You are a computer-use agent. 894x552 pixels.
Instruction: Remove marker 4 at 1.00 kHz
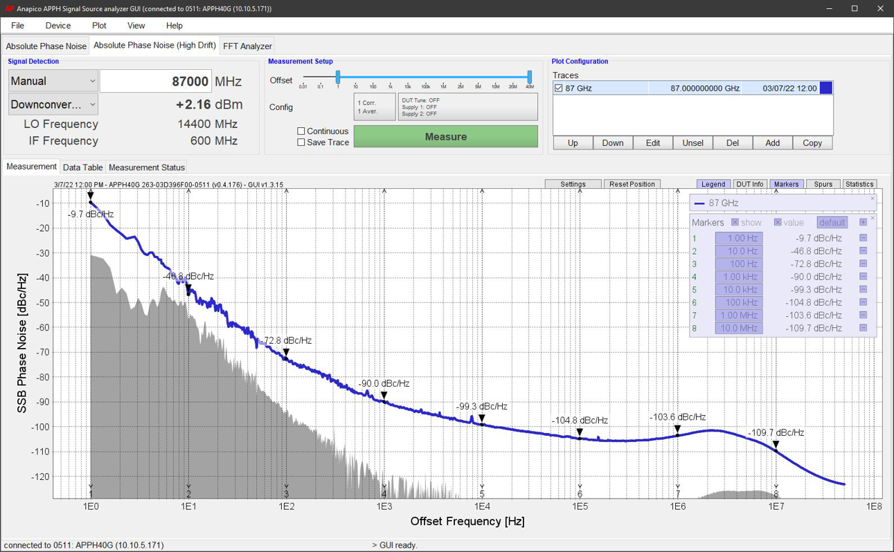[x=863, y=277]
